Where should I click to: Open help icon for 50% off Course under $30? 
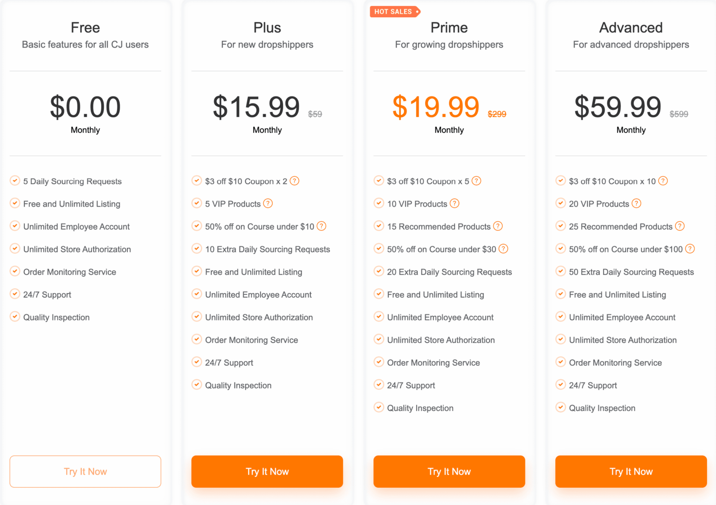click(503, 249)
